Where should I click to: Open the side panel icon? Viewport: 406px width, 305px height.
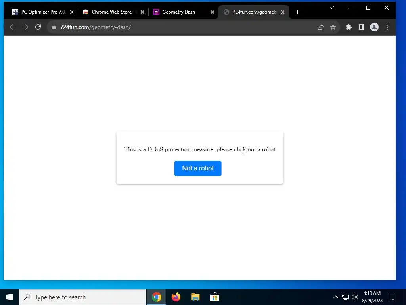point(362,27)
